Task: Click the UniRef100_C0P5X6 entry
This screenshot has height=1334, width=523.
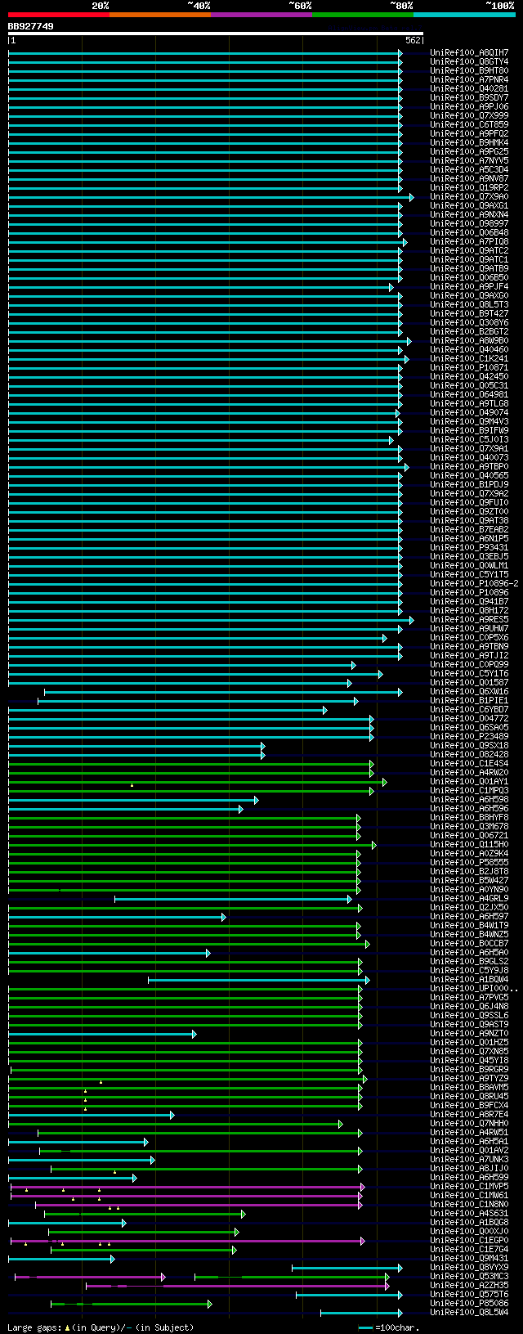Action: click(469, 638)
